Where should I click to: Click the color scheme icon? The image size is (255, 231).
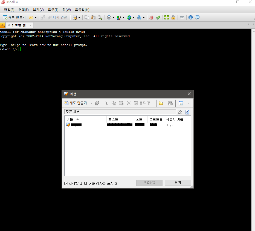click(x=119, y=18)
